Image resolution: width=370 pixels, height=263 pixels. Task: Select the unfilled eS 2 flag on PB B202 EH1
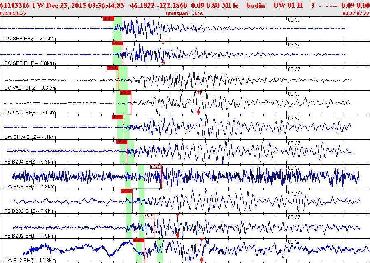point(149,216)
